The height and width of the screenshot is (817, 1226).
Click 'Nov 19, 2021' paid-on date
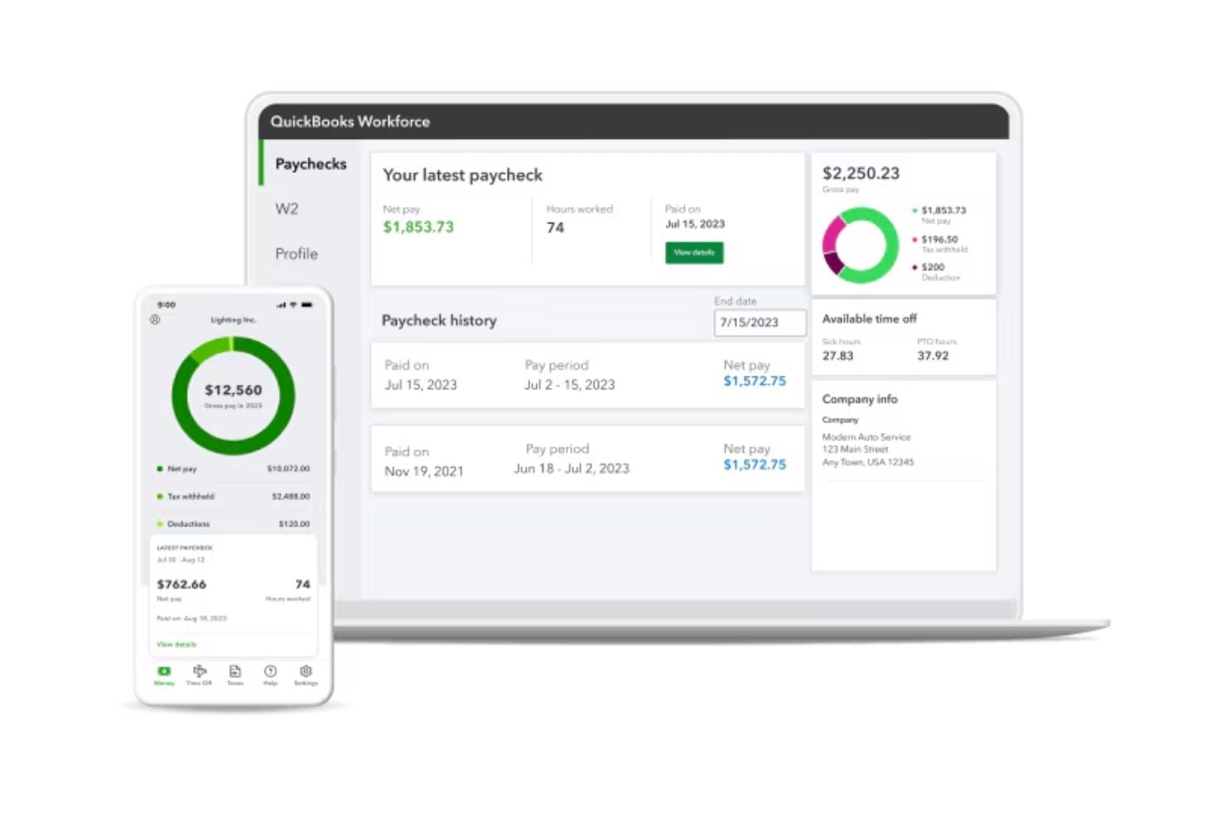coord(424,471)
